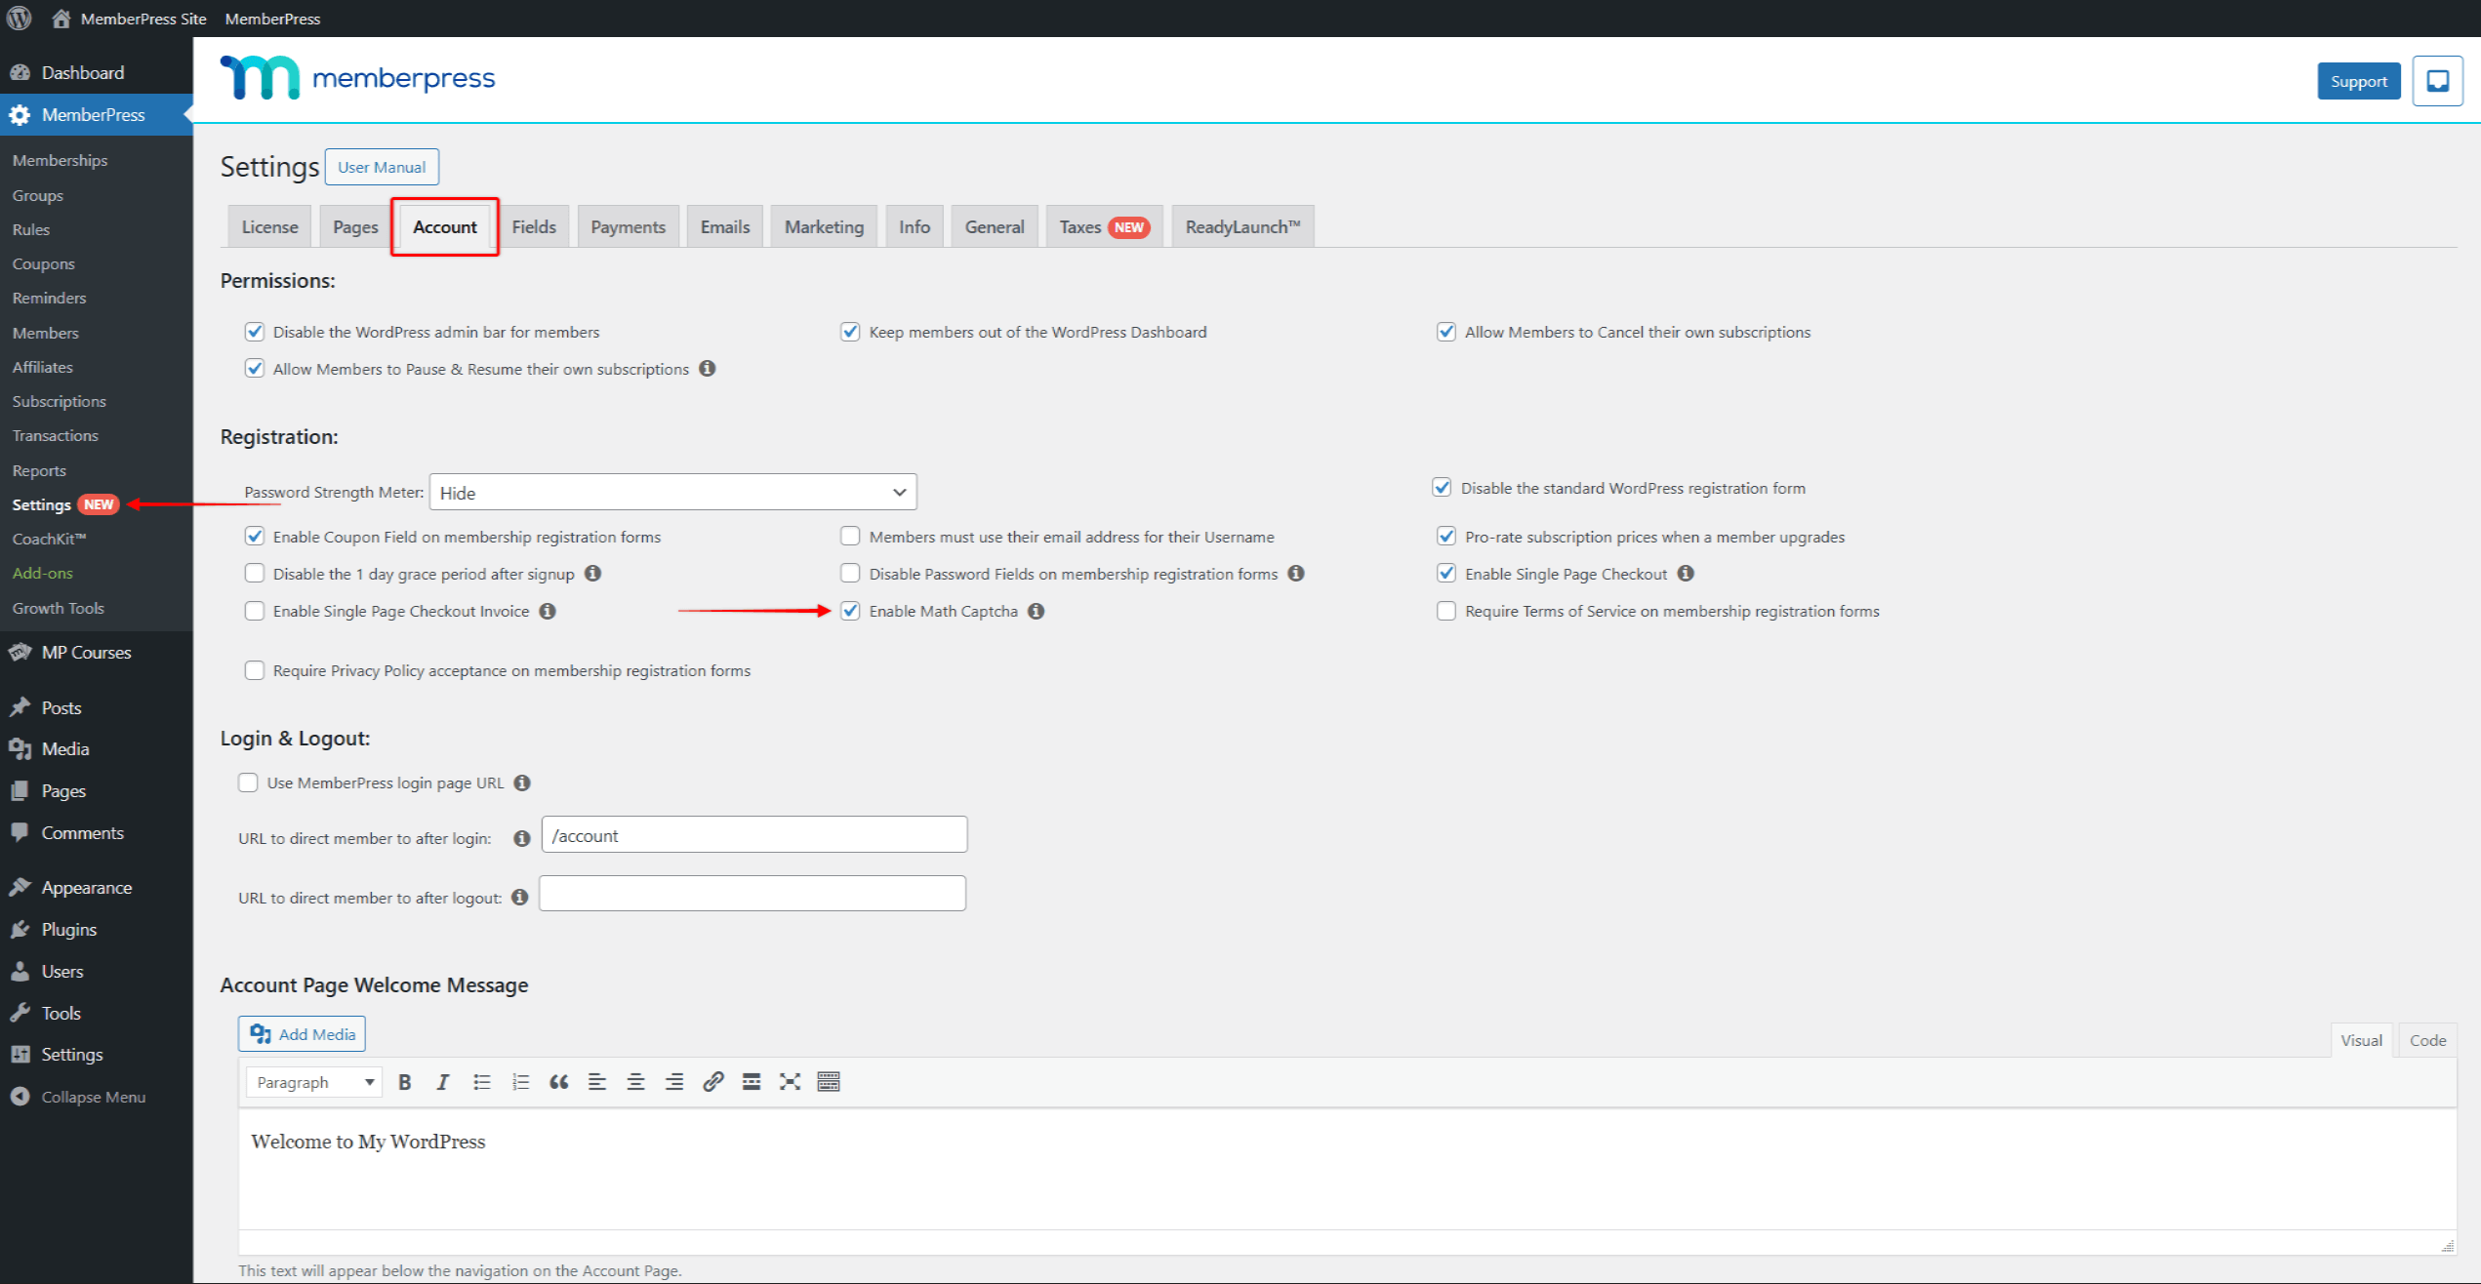This screenshot has width=2481, height=1284.
Task: Open Password Strength Meter dropdown
Action: 672,493
